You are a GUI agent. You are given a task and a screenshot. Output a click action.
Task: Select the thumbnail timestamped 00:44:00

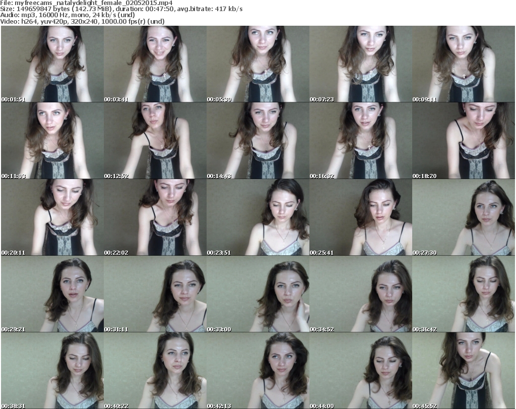(361, 371)
